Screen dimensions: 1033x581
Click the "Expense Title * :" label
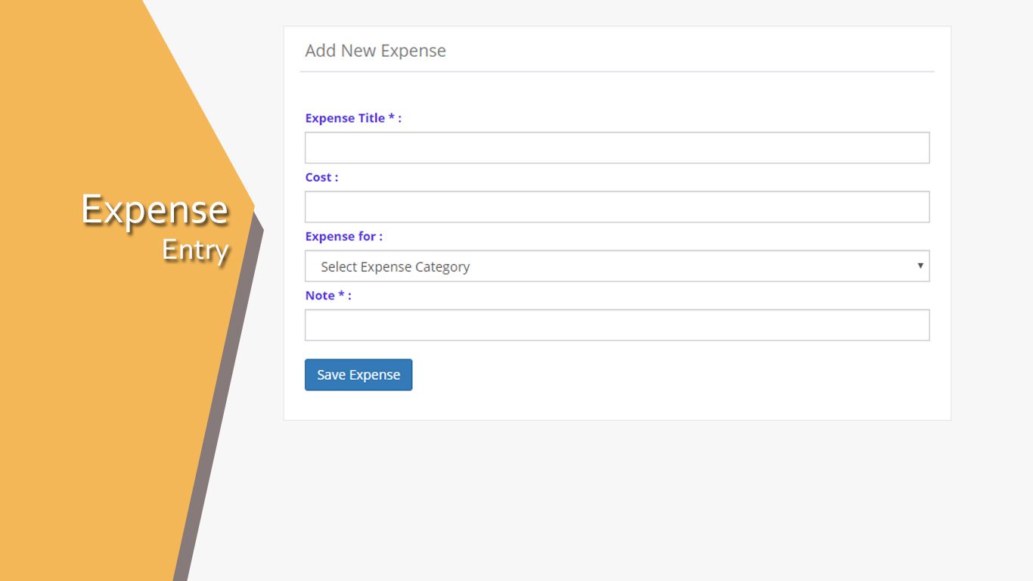click(353, 118)
